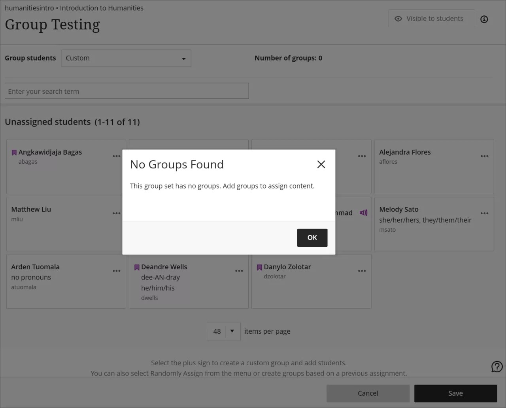Viewport: 506px width, 408px height.
Task: Click the student search term field
Action: (126, 91)
